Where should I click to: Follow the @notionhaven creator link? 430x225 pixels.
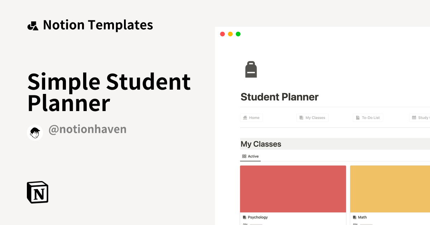tap(87, 129)
